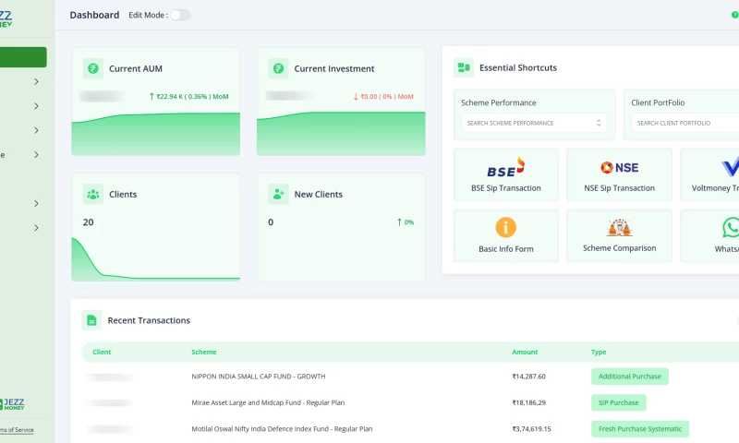Open the Terms of Service link

[x=17, y=429]
